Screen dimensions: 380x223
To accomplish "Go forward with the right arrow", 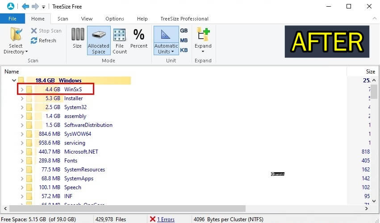I will click(35, 7).
